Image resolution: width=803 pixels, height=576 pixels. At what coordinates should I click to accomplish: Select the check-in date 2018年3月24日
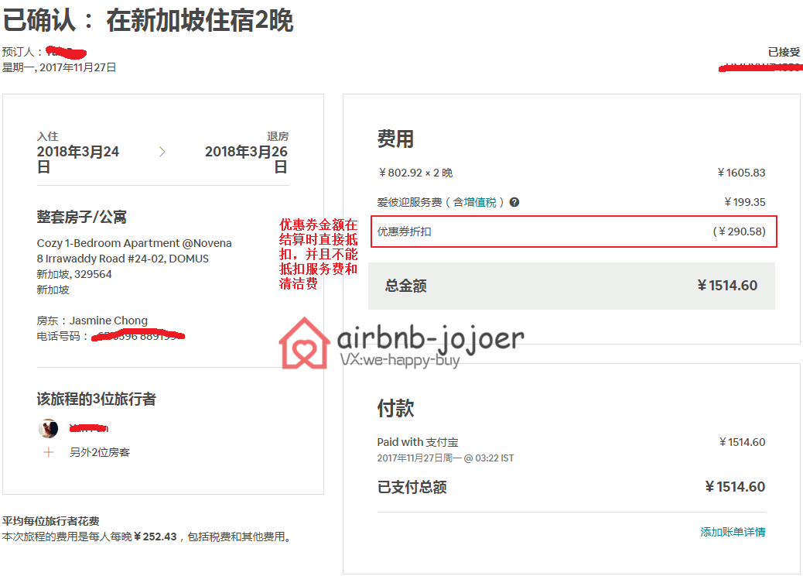point(78,159)
